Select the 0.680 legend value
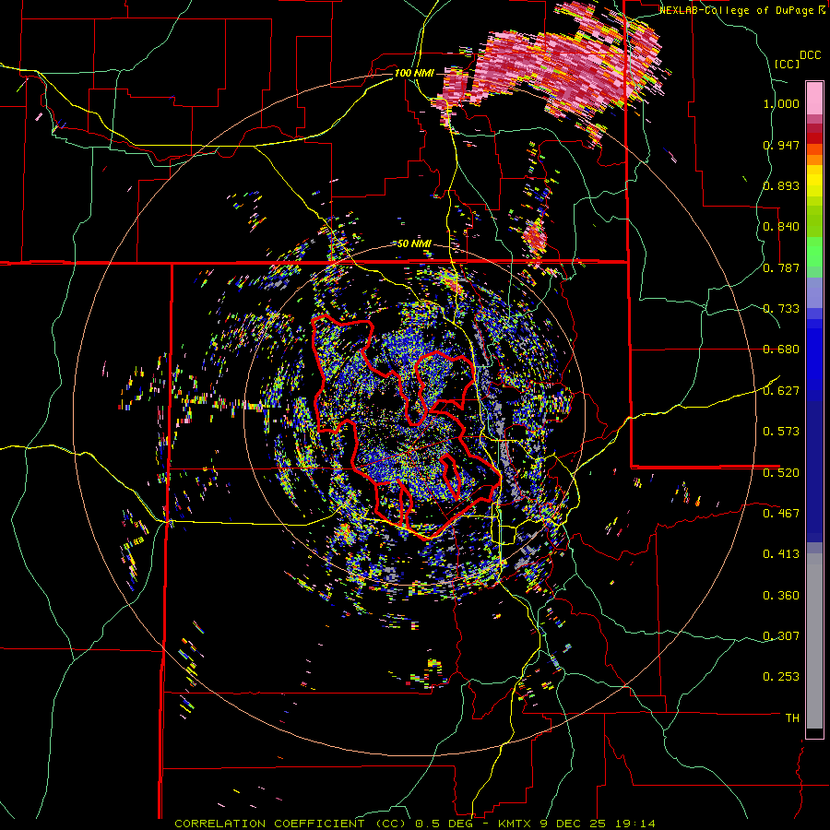This screenshot has height=830, width=830. point(781,350)
